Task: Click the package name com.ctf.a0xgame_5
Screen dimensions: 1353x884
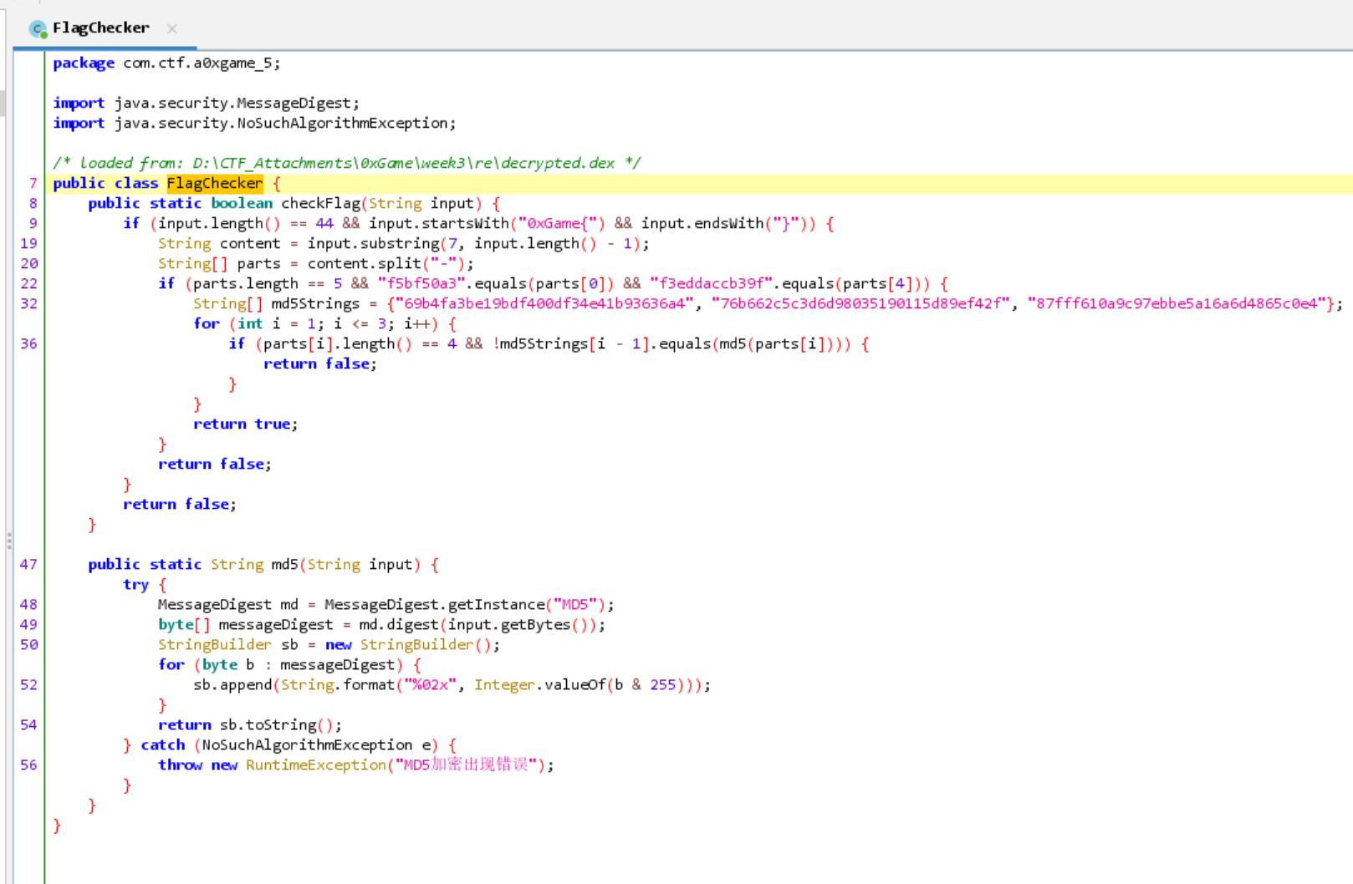Action: coord(201,64)
